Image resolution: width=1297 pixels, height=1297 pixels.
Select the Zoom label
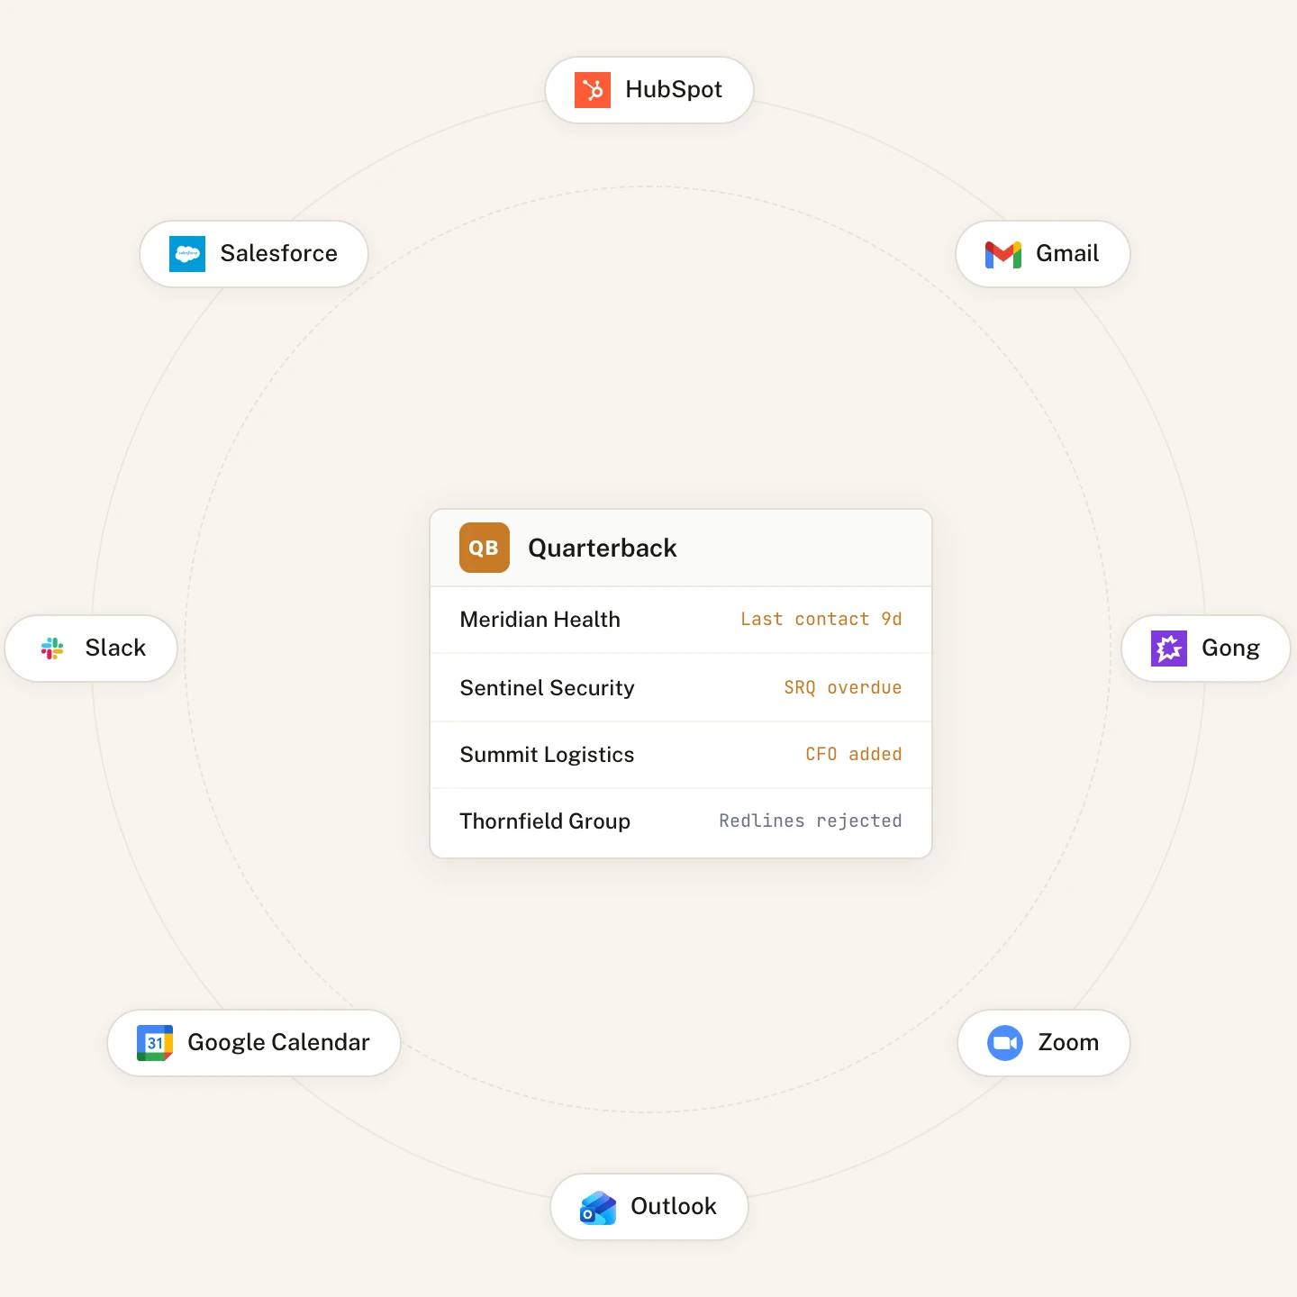(x=1068, y=1043)
